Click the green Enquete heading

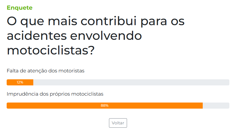[x=19, y=8]
